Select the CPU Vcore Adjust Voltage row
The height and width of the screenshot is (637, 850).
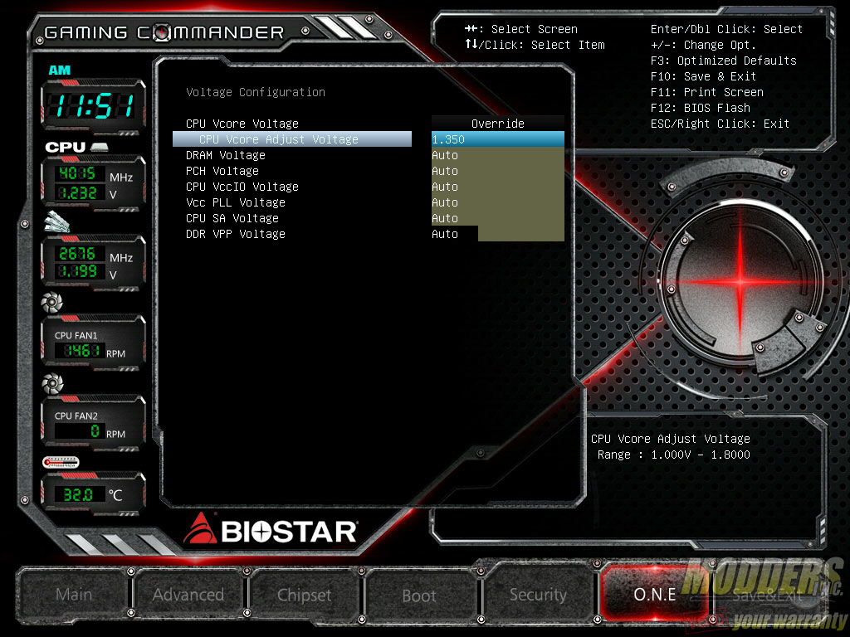tap(292, 139)
